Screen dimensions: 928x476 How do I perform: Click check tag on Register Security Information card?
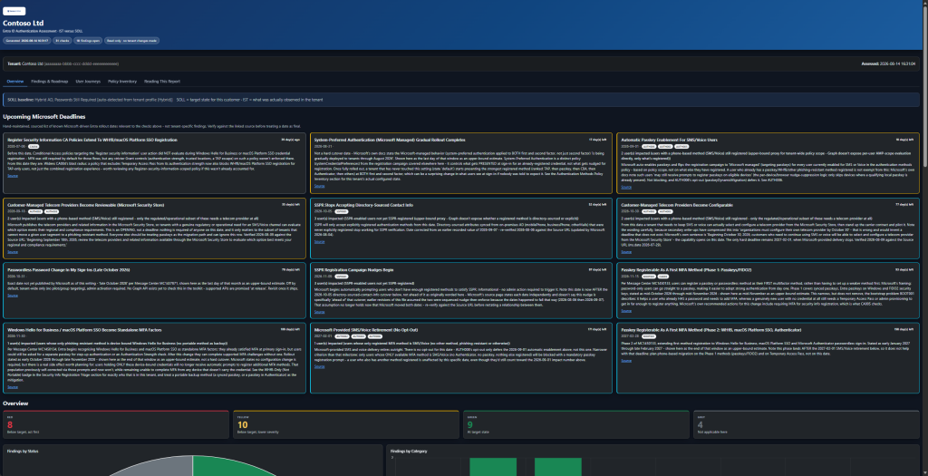click(34, 146)
